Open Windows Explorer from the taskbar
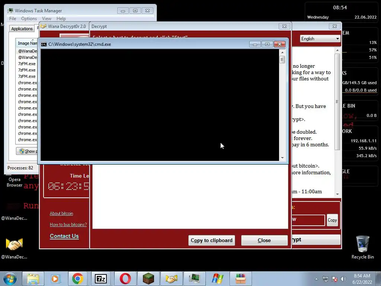Viewport: 381px width, 286px height. pos(33,279)
